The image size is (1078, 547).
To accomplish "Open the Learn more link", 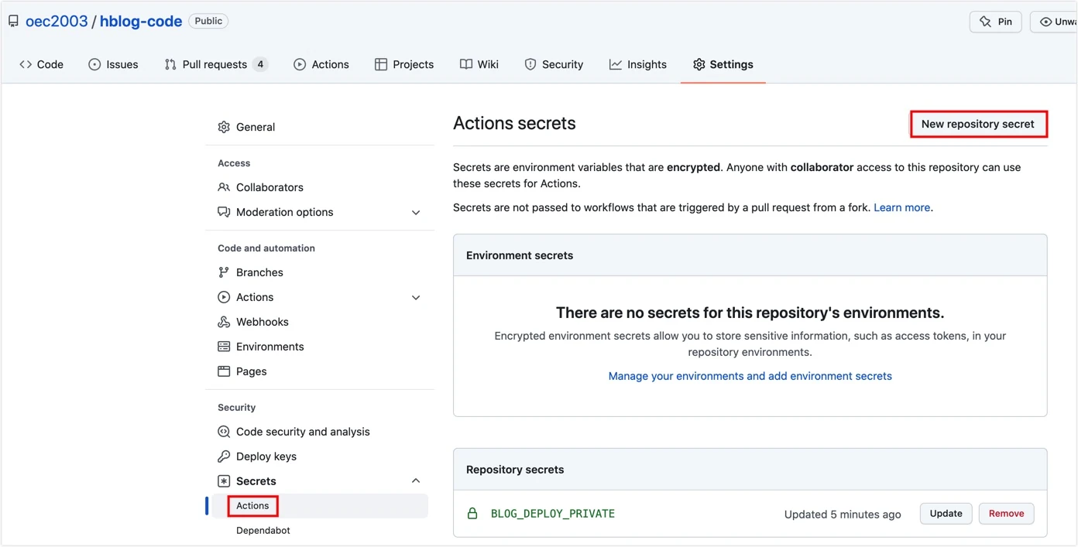I will [x=902, y=207].
